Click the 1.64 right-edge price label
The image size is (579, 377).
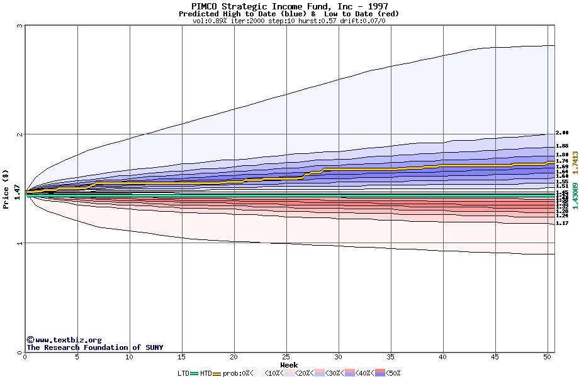tap(562, 172)
